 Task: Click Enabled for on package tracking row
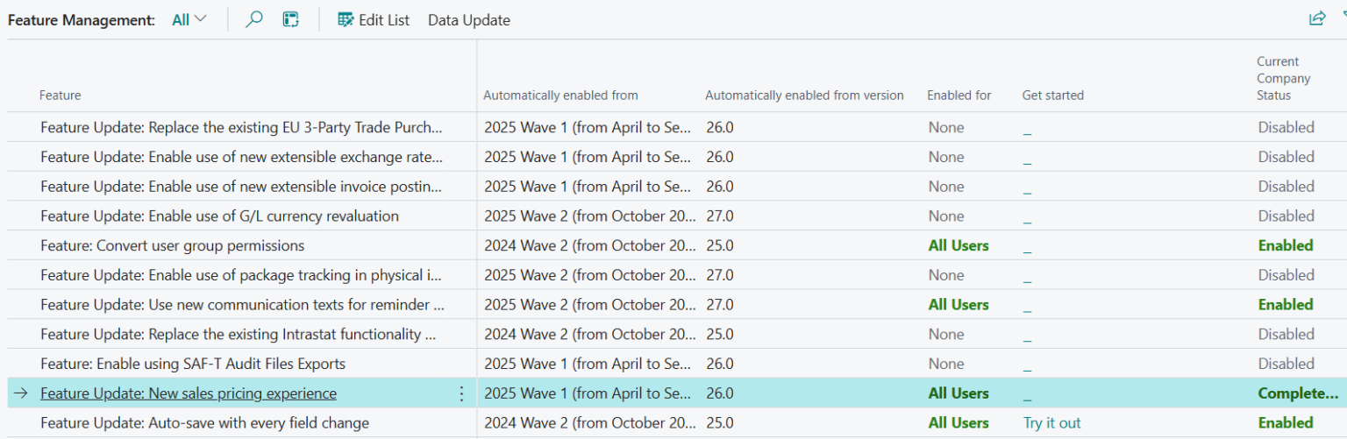[x=946, y=275]
